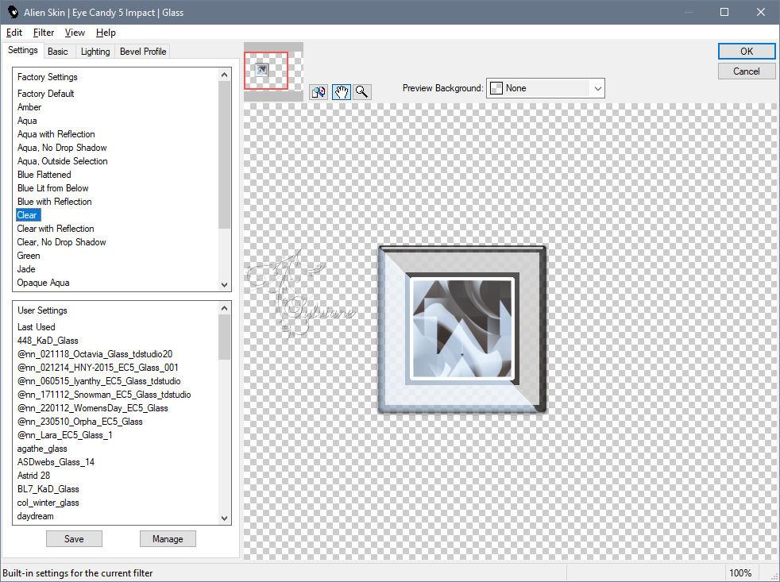Select the magnifier zoom tool
Screen dimensions: 780x582
coord(362,92)
